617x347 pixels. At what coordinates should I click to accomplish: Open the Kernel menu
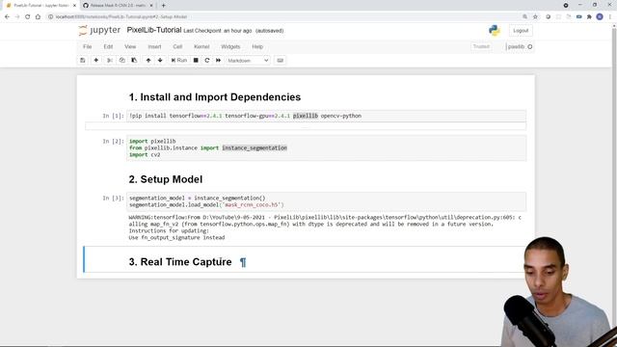[x=201, y=46]
